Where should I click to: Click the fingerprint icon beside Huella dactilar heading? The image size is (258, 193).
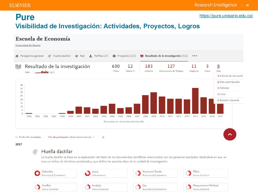coord(35,152)
